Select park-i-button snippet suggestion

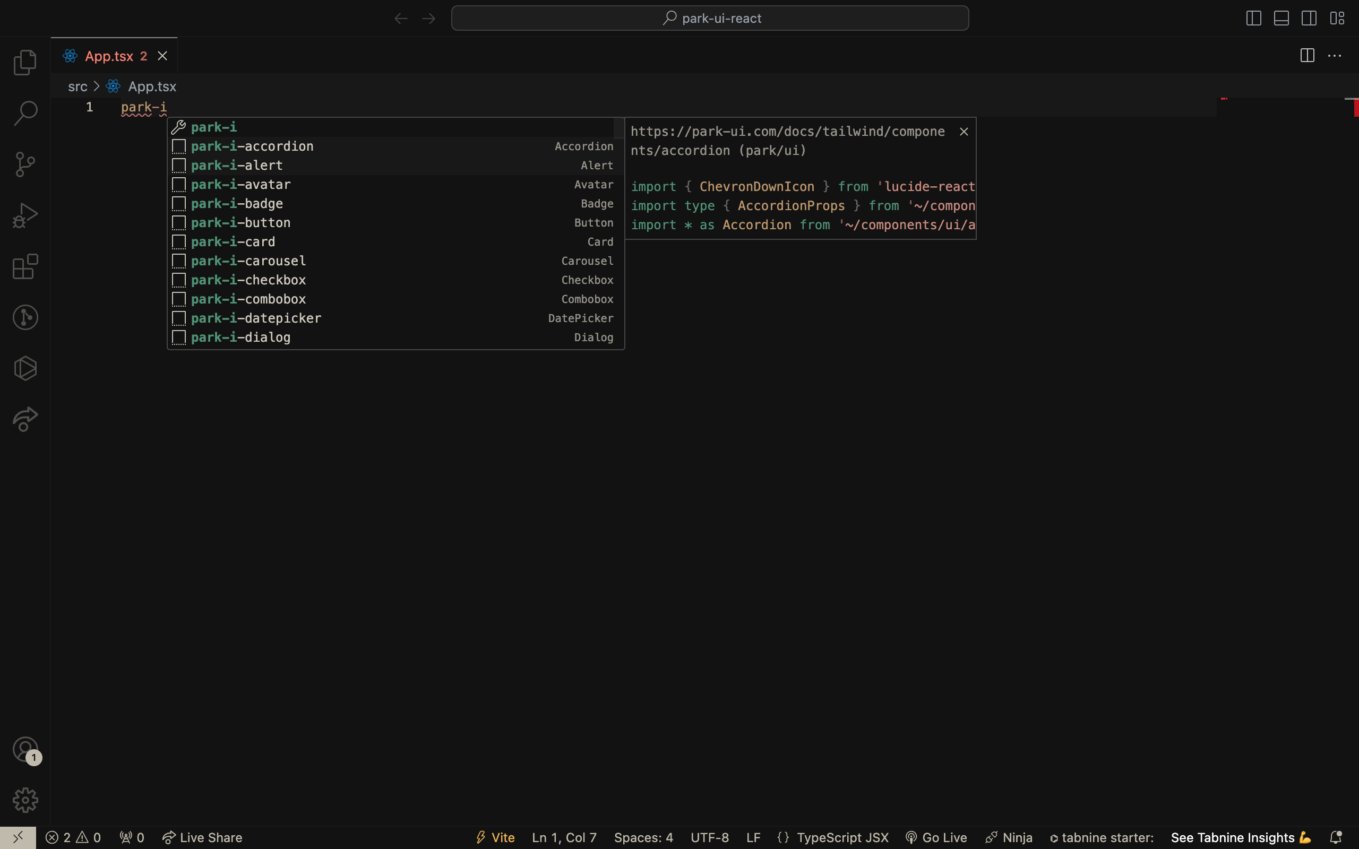[x=240, y=223]
